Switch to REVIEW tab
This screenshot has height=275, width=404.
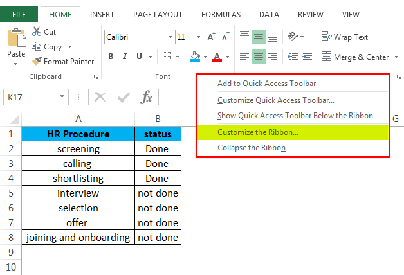pos(311,15)
